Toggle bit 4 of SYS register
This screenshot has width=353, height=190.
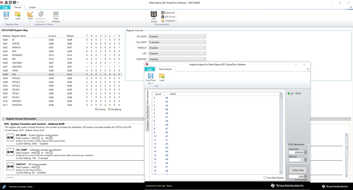pos(100,74)
